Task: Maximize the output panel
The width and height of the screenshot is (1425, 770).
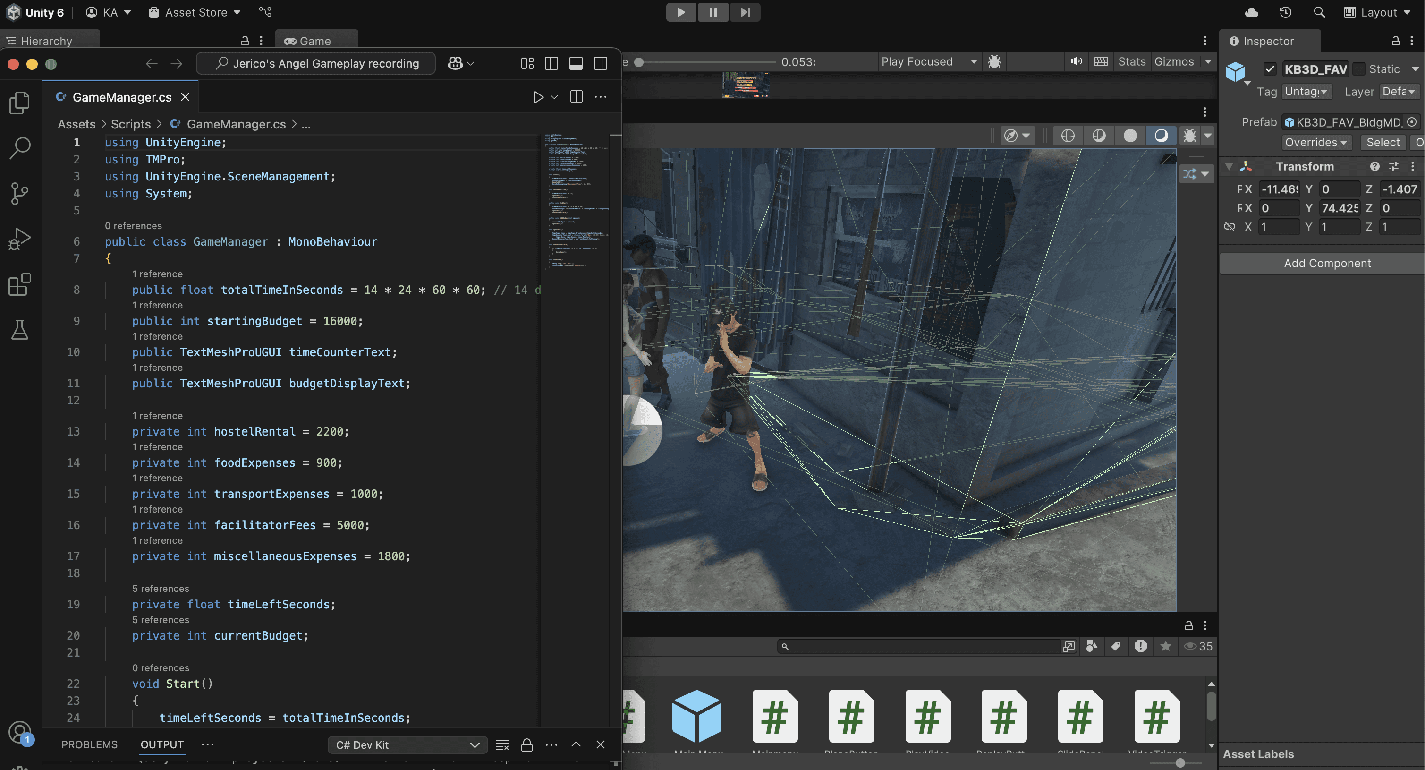Action: pos(576,744)
